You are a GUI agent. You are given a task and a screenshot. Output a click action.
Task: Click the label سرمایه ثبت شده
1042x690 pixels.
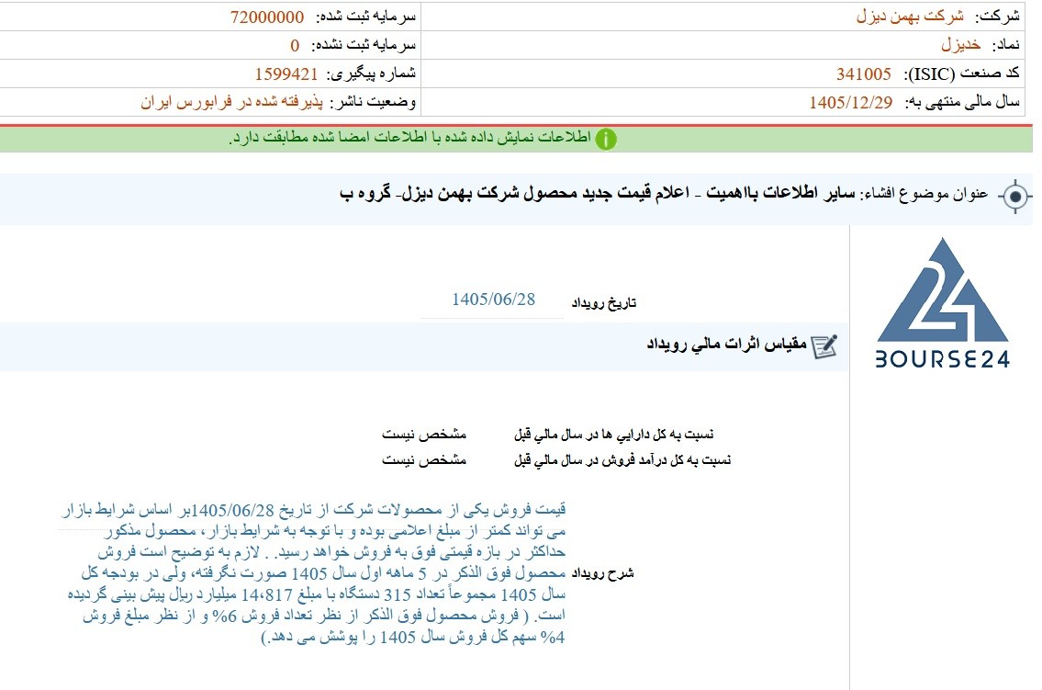pos(365,17)
